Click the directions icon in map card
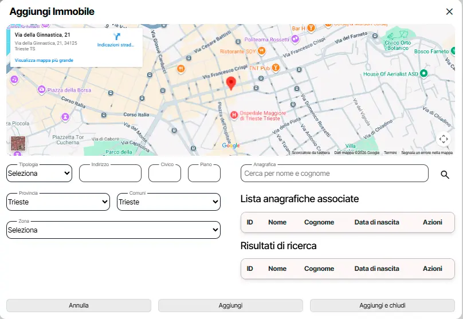This screenshot has width=463, height=319. click(116, 37)
